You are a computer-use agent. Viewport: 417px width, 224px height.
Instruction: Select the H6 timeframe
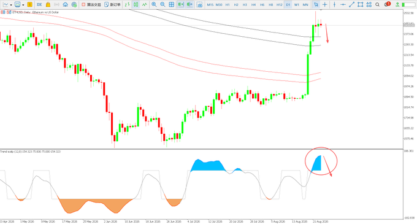(x=262, y=5)
